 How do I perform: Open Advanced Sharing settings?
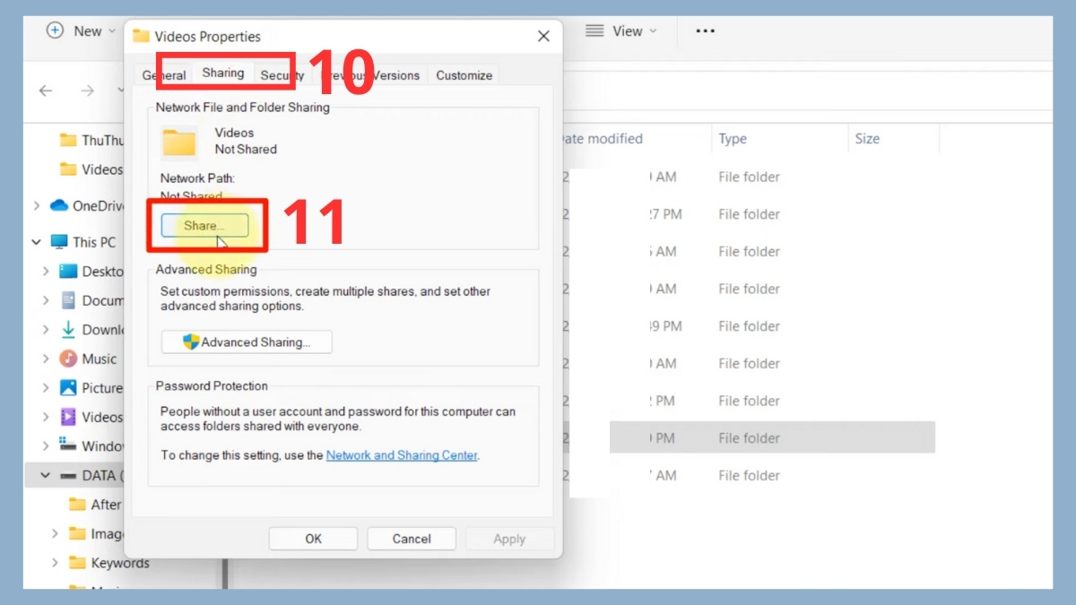click(x=247, y=342)
